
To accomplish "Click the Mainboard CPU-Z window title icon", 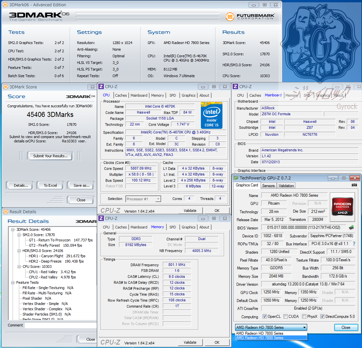I will 235,86.
